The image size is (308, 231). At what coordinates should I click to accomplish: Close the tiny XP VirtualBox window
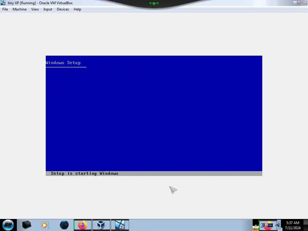pyautogui.click(x=305, y=3)
